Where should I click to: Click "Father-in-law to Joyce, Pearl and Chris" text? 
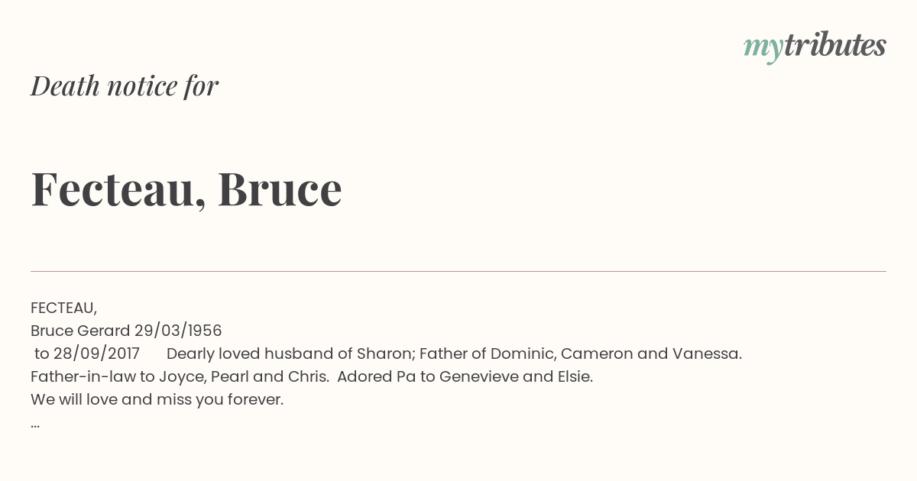point(180,377)
